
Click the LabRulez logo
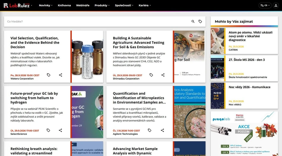(x=17, y=5)
